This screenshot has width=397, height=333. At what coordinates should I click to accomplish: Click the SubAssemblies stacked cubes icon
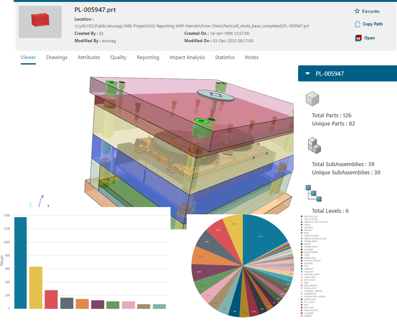click(313, 145)
